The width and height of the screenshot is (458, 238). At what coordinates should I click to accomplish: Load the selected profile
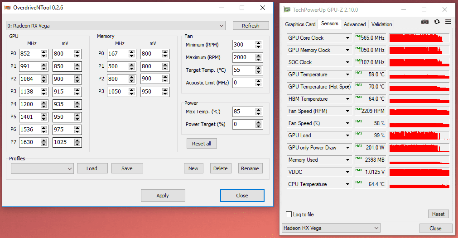click(92, 168)
